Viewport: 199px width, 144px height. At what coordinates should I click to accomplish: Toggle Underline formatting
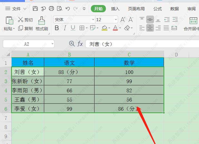point(73,28)
